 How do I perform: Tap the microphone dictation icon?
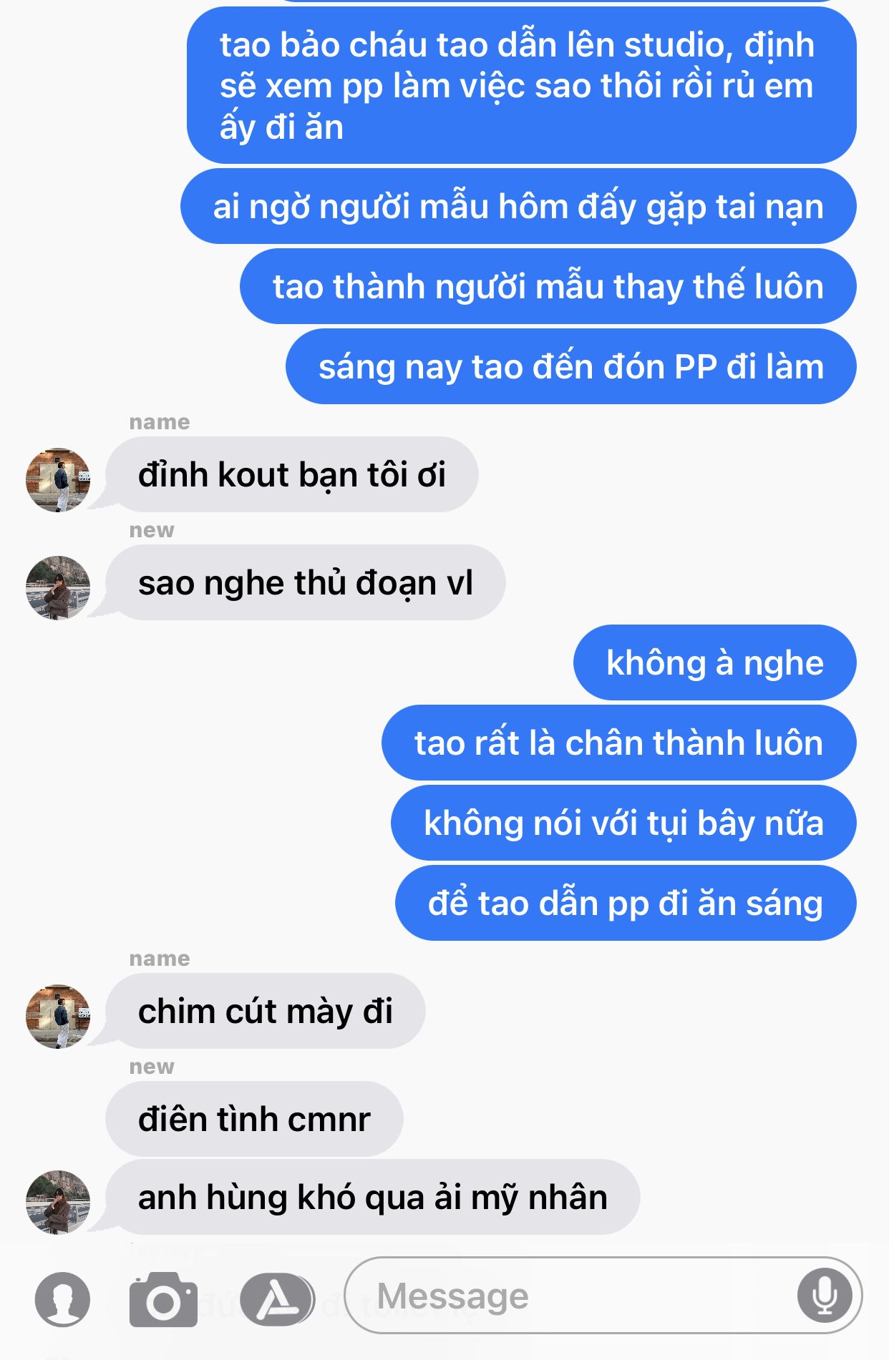pyautogui.click(x=825, y=1296)
